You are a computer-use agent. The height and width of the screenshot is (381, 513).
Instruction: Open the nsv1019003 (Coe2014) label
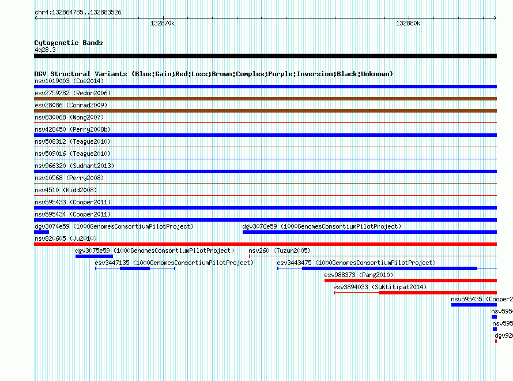pos(69,81)
